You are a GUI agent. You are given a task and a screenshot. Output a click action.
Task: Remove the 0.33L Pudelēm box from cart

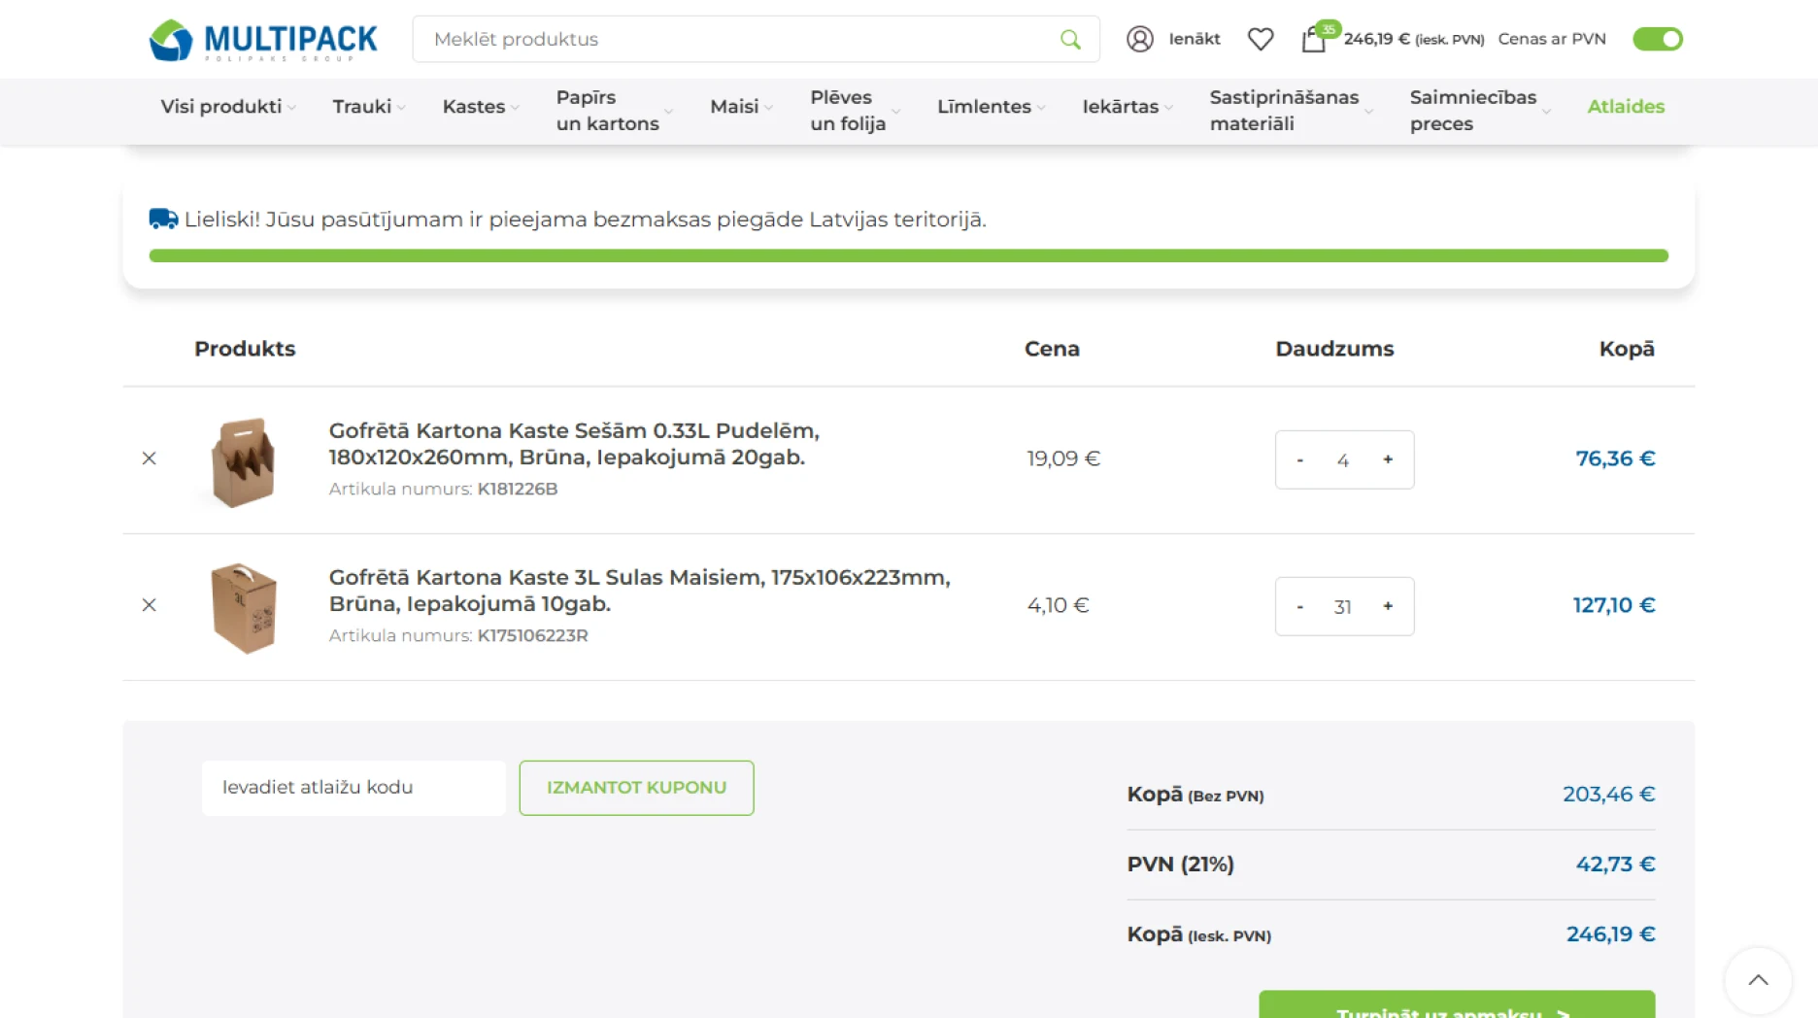tap(149, 458)
